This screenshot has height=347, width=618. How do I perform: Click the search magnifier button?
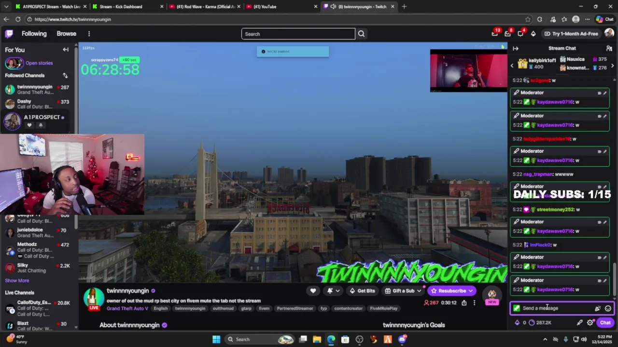[x=361, y=34]
